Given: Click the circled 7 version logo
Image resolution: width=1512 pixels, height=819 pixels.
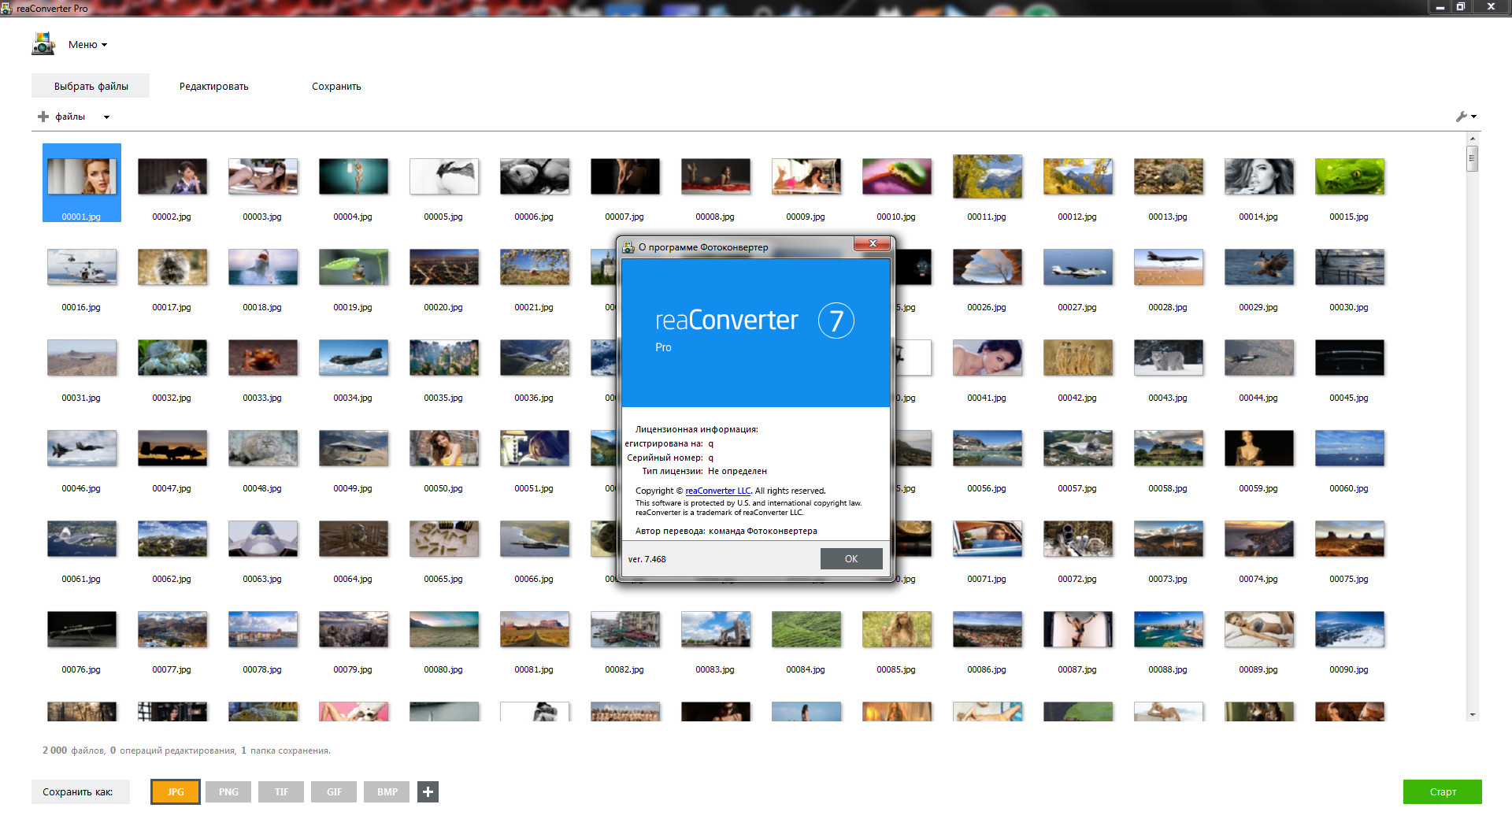Looking at the screenshot, I should [x=836, y=321].
